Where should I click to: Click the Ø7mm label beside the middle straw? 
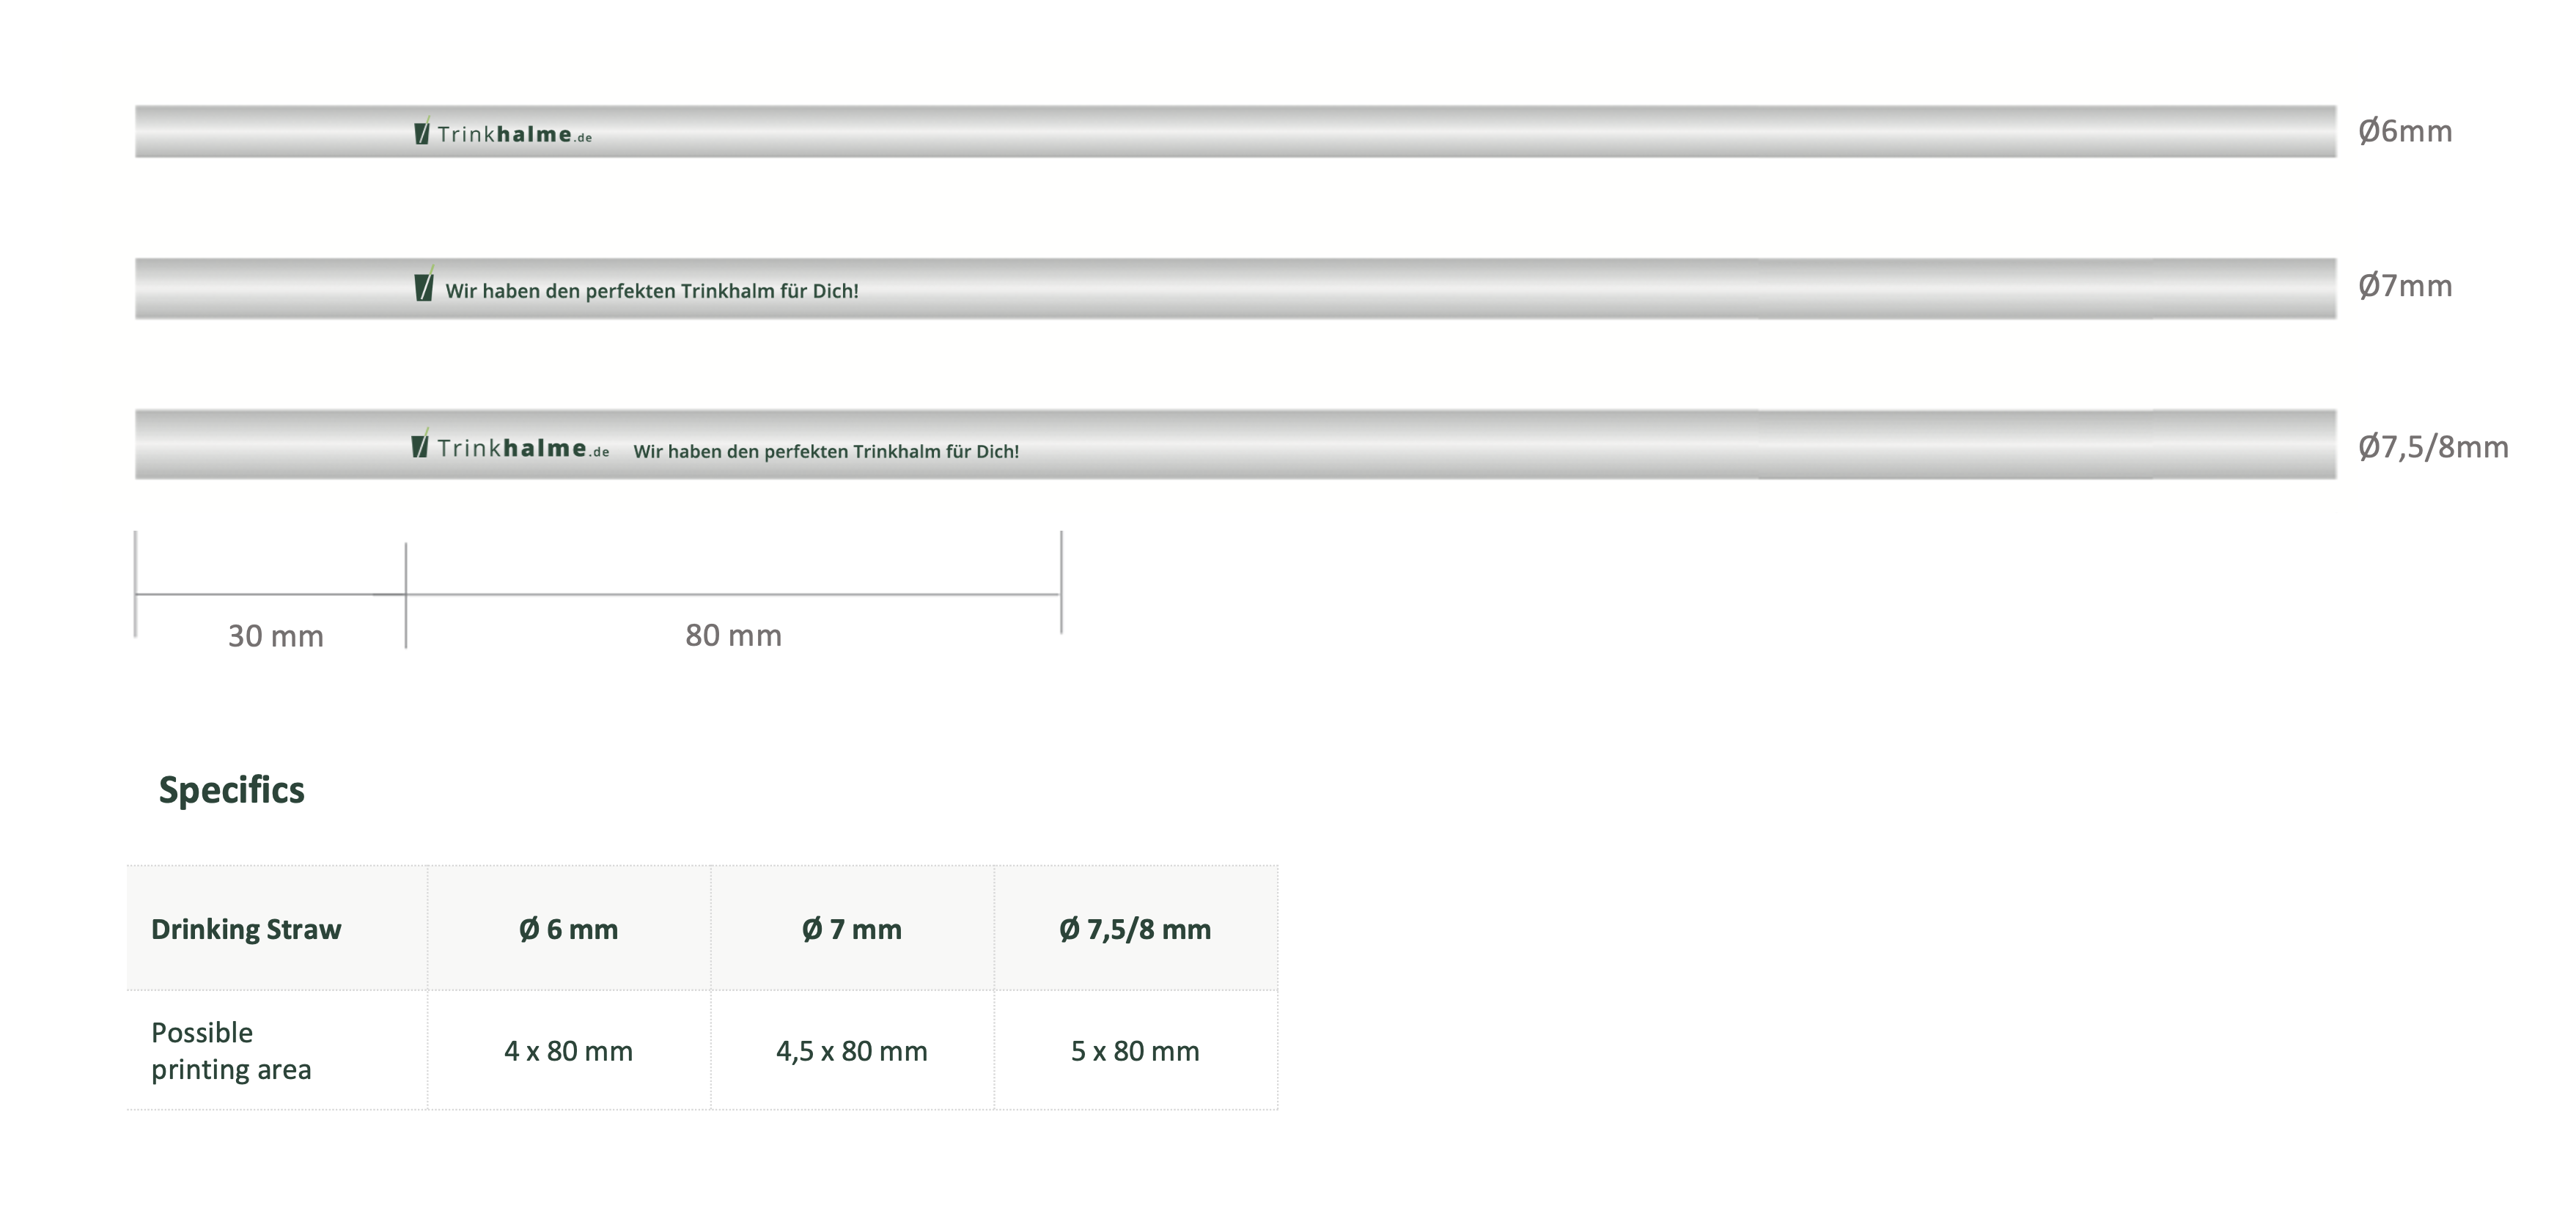2404,286
